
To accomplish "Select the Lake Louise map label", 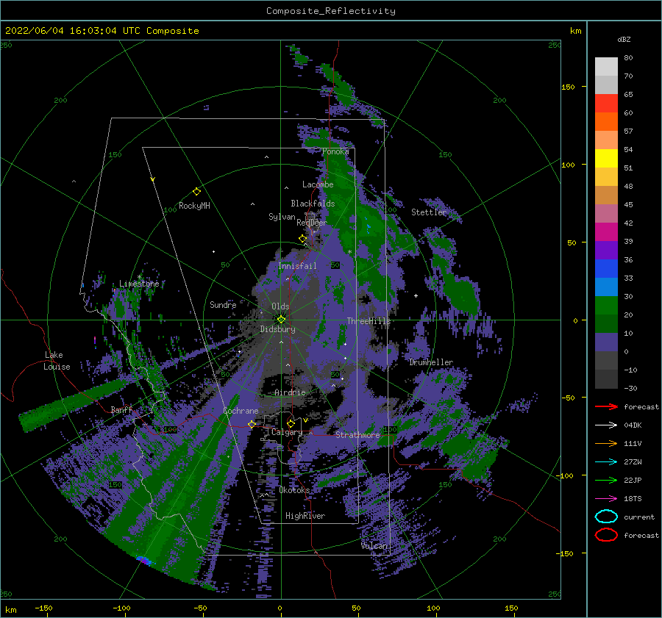I will 57,361.
